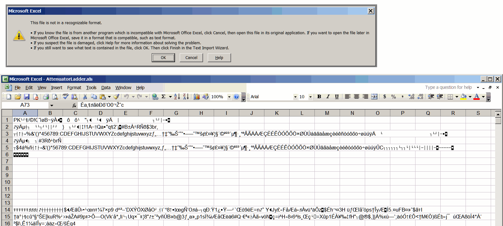Cut the selection with the scissors icon
The image size is (503, 226).
pos(85,97)
